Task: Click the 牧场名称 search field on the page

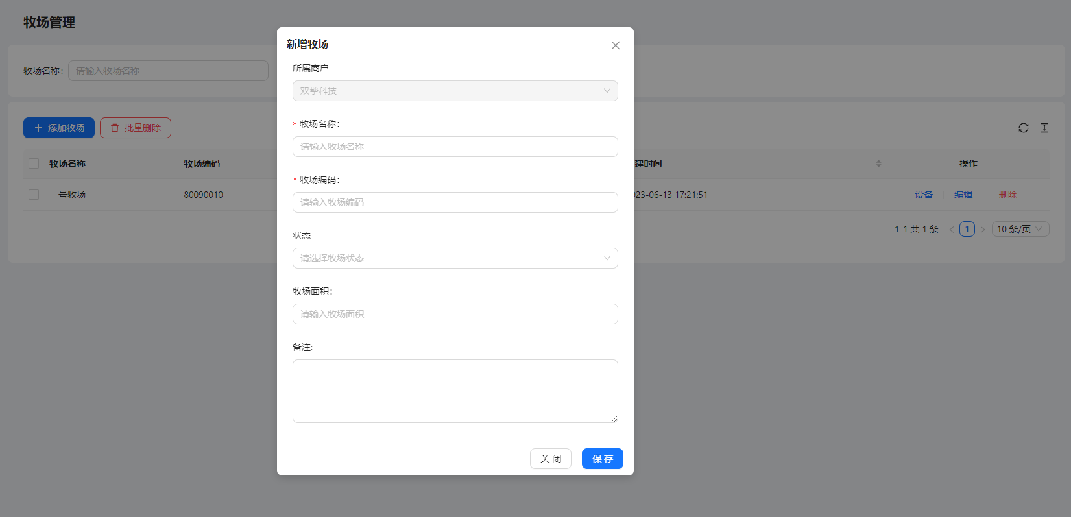Action: click(x=169, y=71)
